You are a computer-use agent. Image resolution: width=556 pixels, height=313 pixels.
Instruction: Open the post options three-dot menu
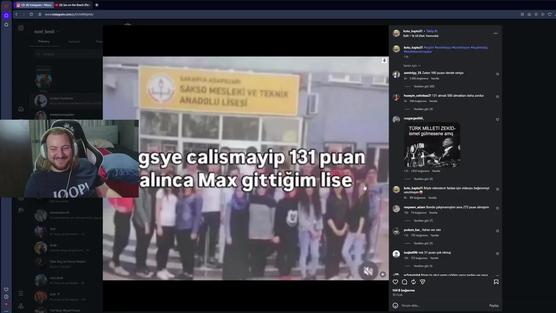coord(496,33)
